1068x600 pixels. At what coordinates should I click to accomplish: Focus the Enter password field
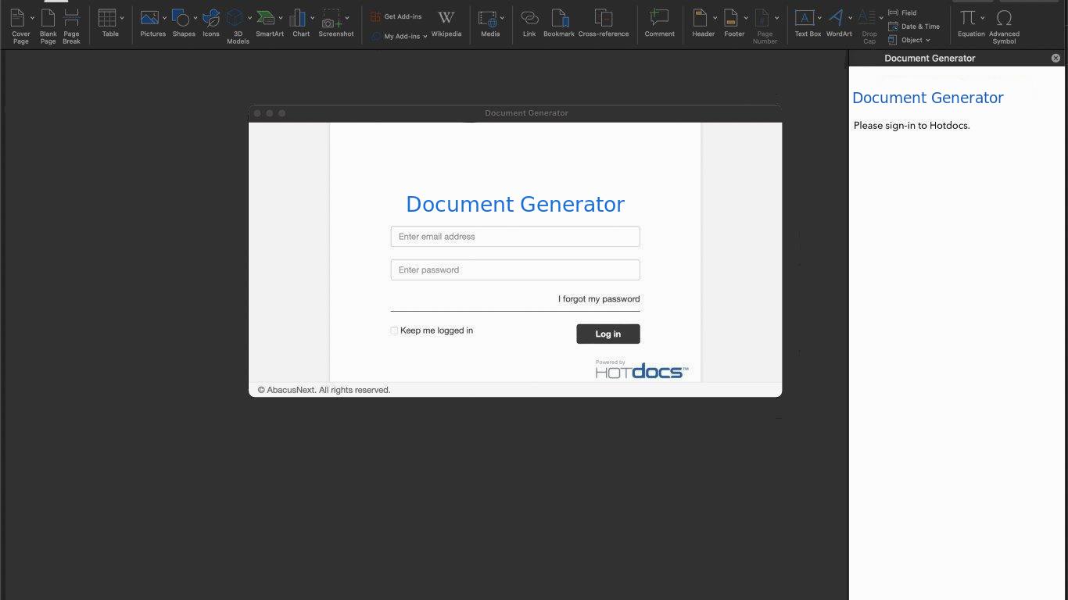click(515, 270)
